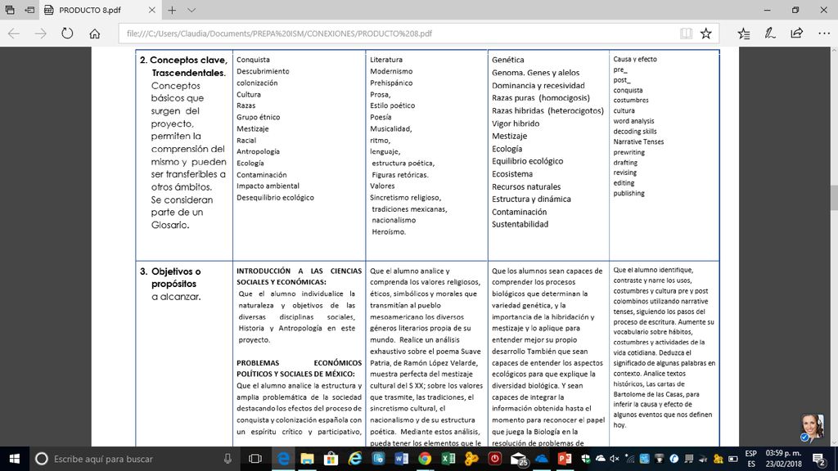Open File Explorer from taskbar
Screen dimensions: 838x471
pos(307,459)
